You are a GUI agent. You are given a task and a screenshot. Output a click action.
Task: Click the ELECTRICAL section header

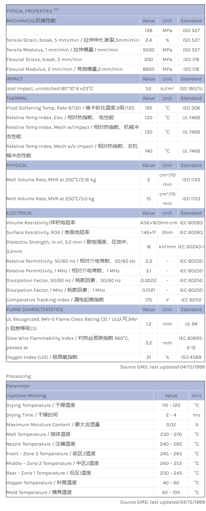pyautogui.click(x=19, y=213)
